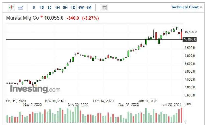207x125 pixels.
Task: Click the Jan 11, 2021 date label
Action: (x=148, y=101)
